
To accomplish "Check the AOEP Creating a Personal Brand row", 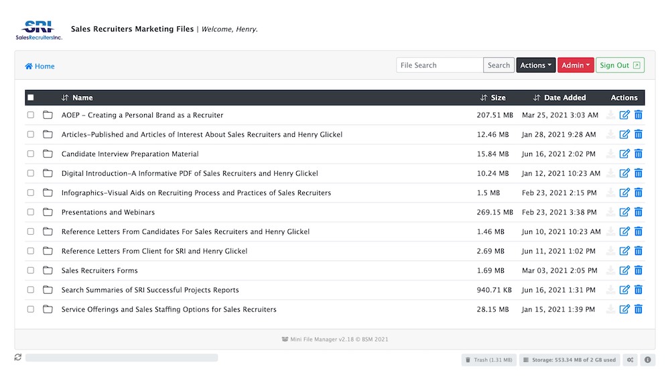I will [x=31, y=115].
